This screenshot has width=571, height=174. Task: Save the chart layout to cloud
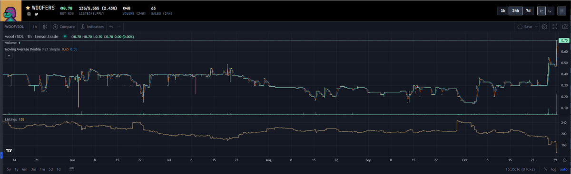524,27
